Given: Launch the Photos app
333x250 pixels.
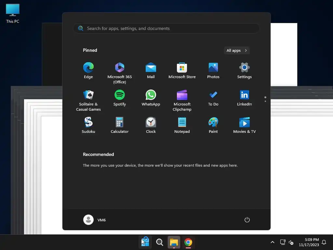Looking at the screenshot, I should tap(213, 71).
